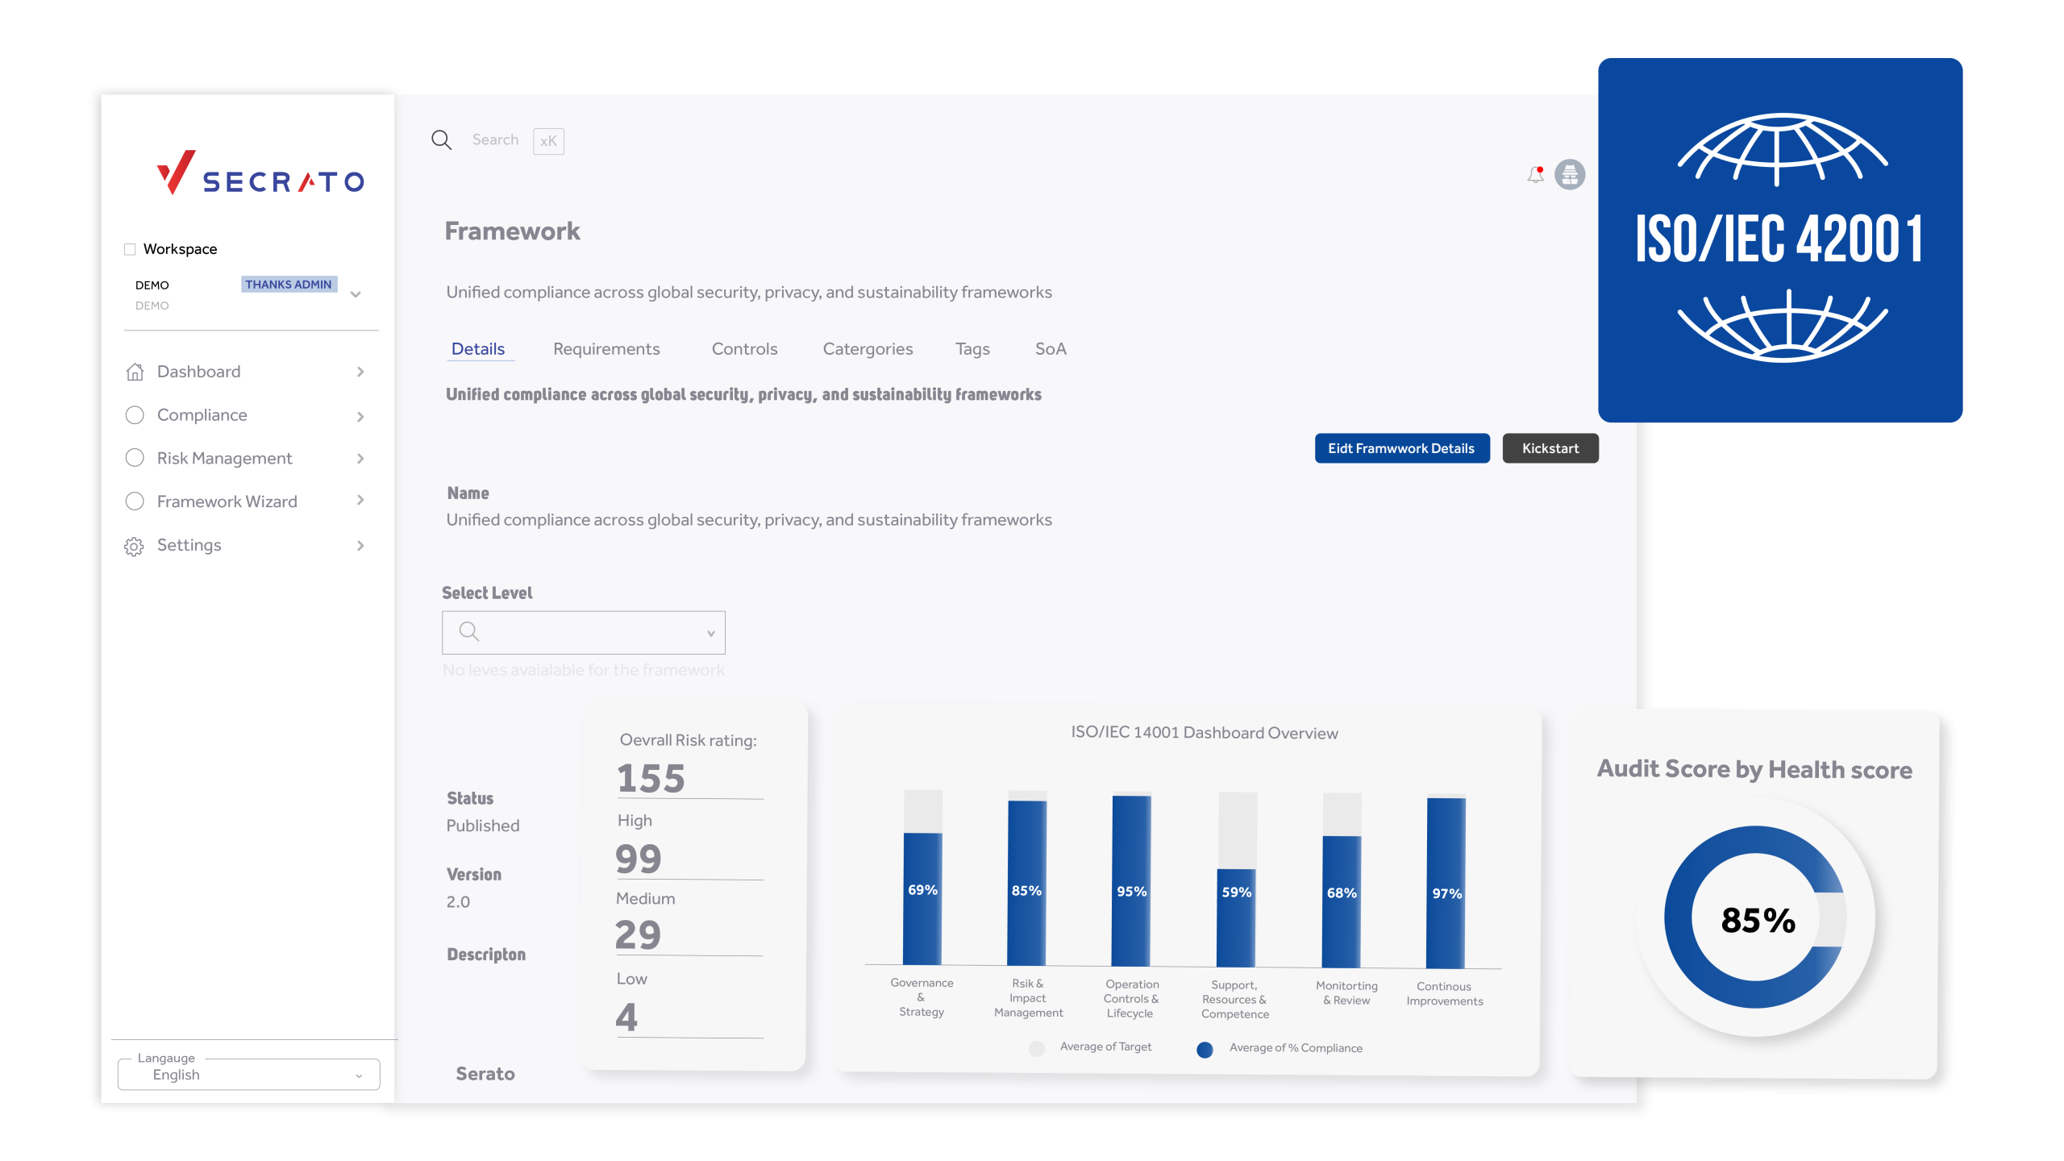The image size is (2064, 1161).
Task: Open the Select Level dropdown
Action: point(584,632)
